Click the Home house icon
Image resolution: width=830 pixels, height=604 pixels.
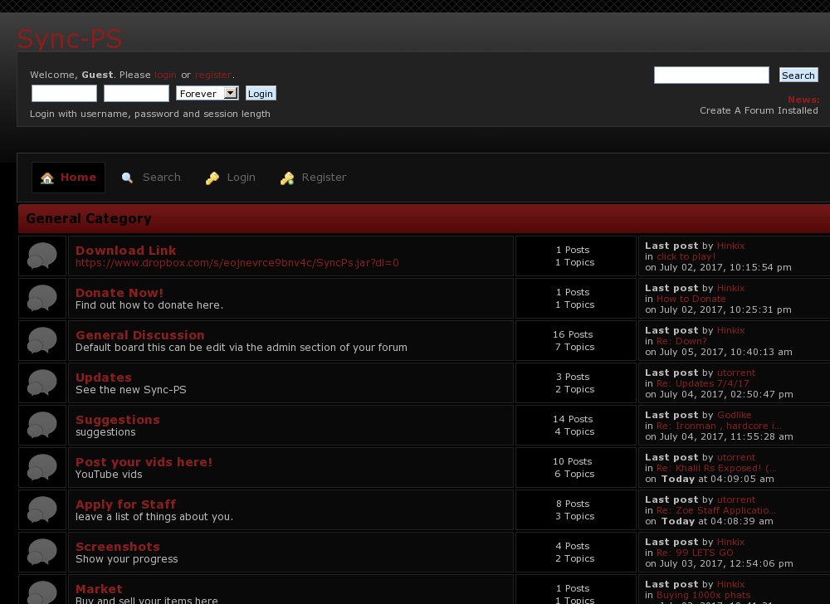[x=47, y=178]
